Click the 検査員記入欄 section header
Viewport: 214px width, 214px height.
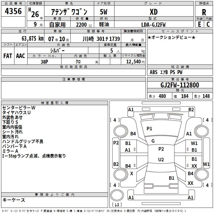[x=55, y=103]
